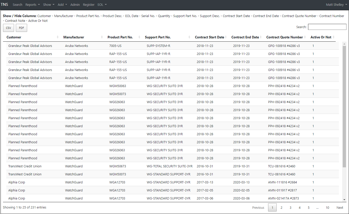This screenshot has height=214, width=349.
Task: Click sort arrows for Support Part No.
Action: coord(189,37)
